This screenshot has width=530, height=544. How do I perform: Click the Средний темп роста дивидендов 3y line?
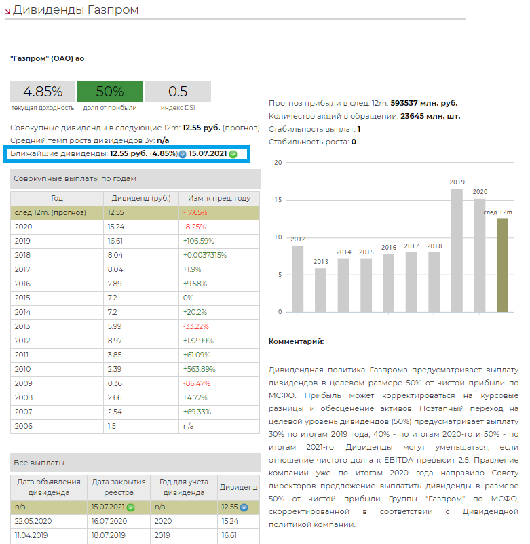click(x=90, y=140)
